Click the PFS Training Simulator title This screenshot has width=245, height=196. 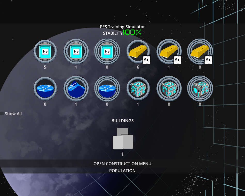coord(122,27)
